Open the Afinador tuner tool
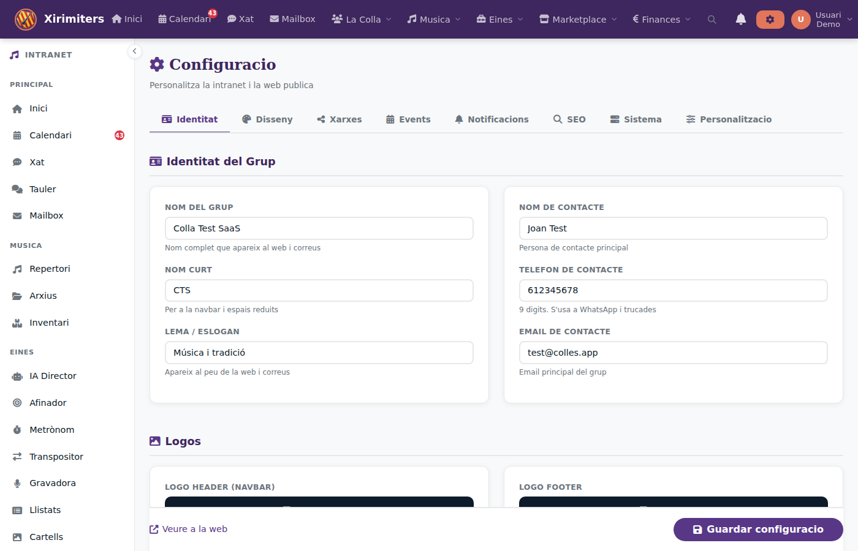 point(47,402)
